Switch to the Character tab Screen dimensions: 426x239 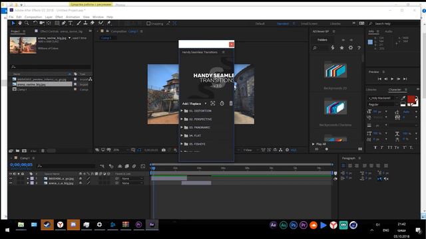(395, 90)
